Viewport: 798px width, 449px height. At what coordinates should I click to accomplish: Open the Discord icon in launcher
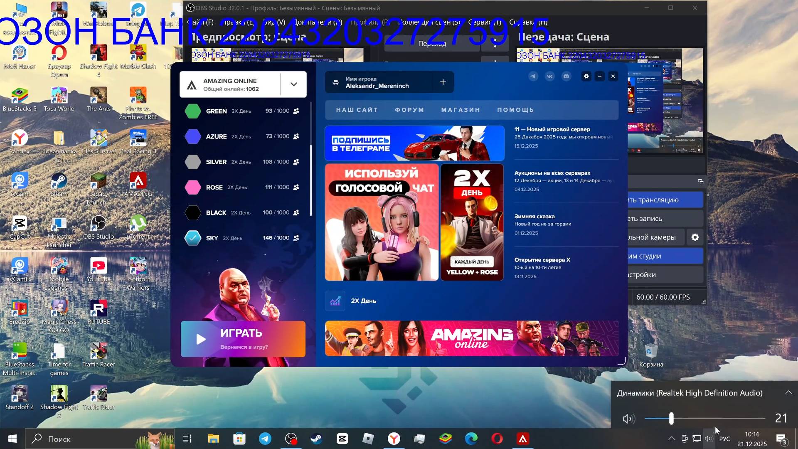(566, 76)
